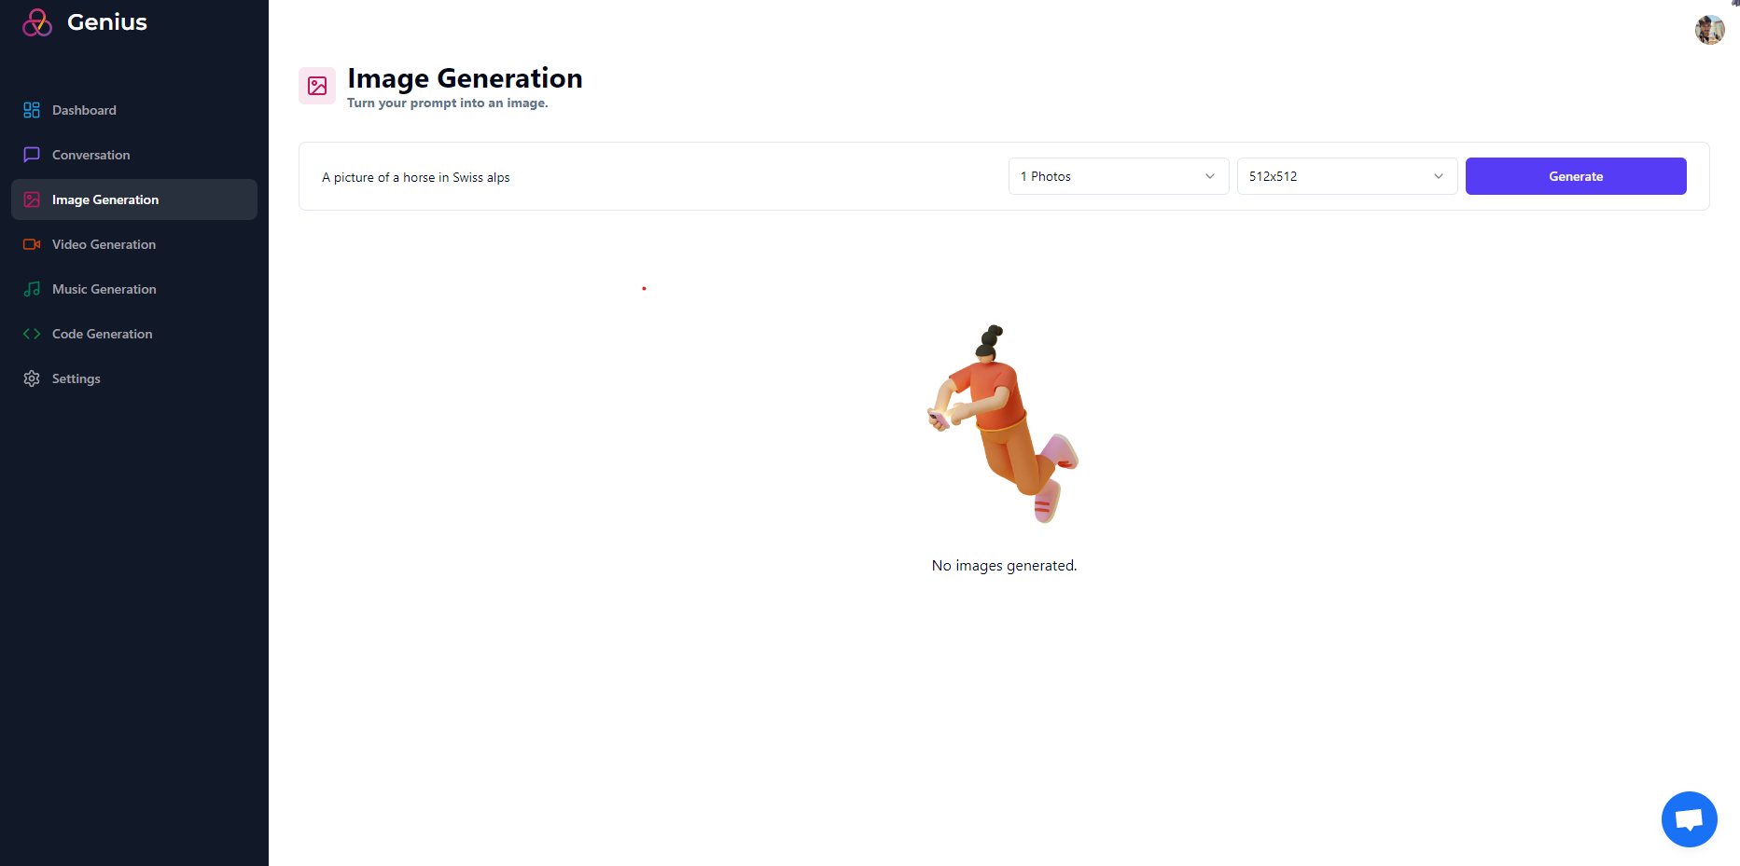Screen dimensions: 1740x866
Task: Open Settings using the gear icon
Action: tap(31, 378)
